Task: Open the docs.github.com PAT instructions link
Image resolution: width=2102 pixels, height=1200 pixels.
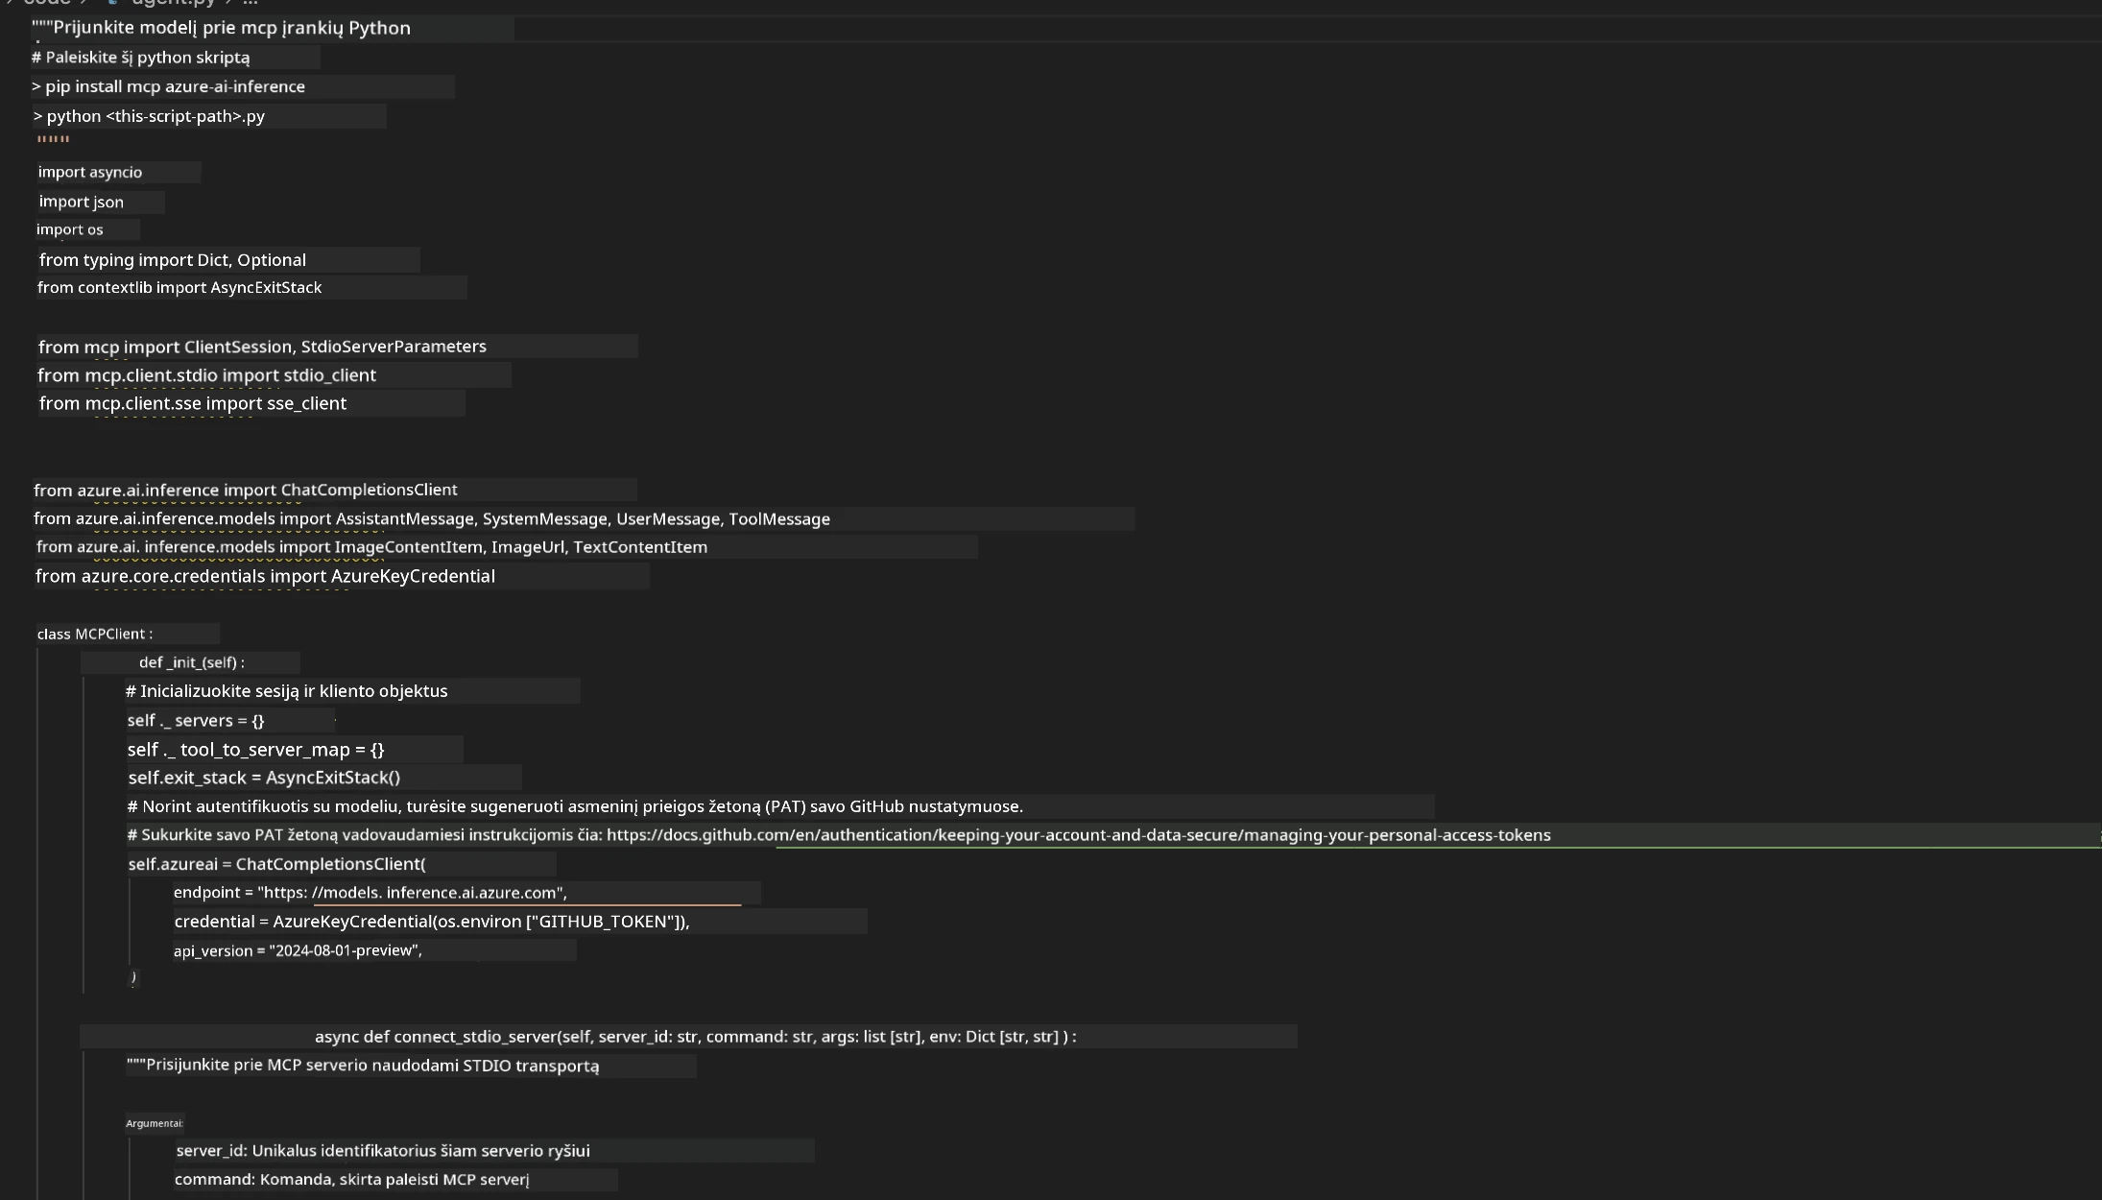Action: (1078, 835)
